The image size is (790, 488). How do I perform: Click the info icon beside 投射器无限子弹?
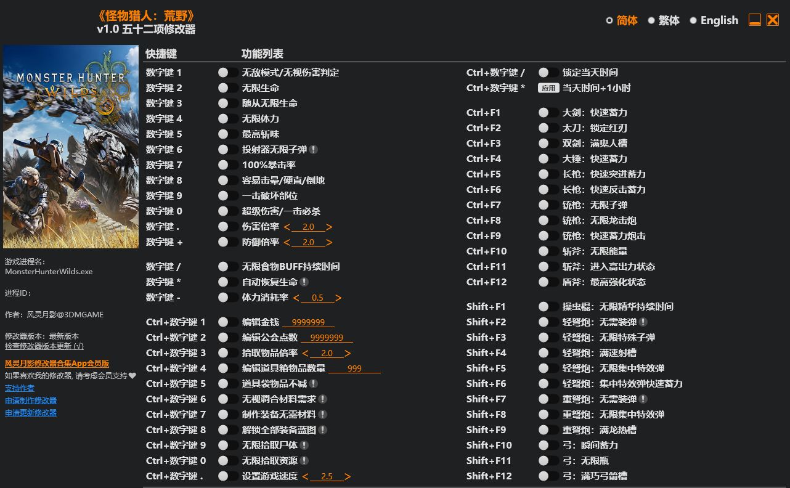tap(314, 150)
